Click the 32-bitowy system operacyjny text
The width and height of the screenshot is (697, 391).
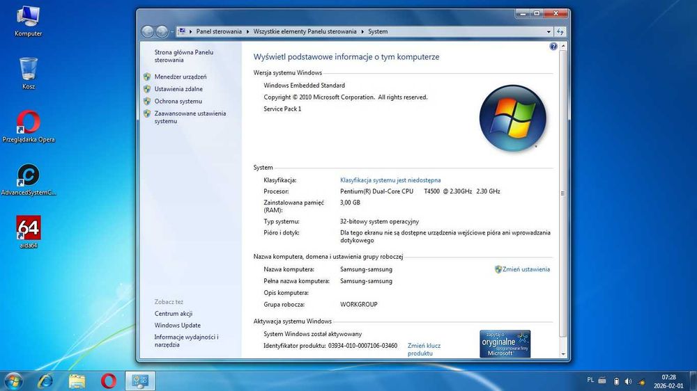379,221
